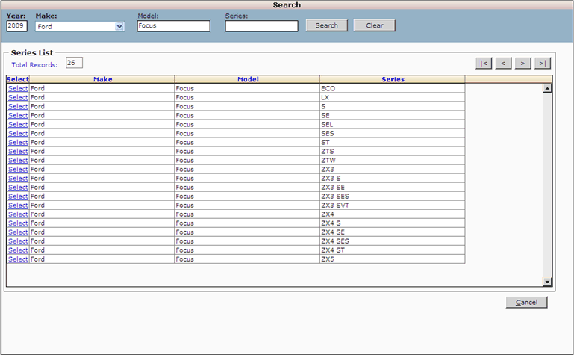The height and width of the screenshot is (355, 574).
Task: Choose Select link for series SE
Action: [18, 115]
